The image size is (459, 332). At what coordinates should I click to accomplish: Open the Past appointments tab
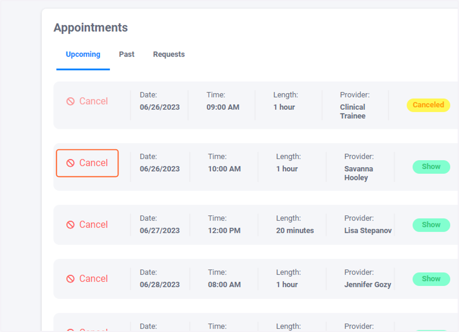[127, 54]
